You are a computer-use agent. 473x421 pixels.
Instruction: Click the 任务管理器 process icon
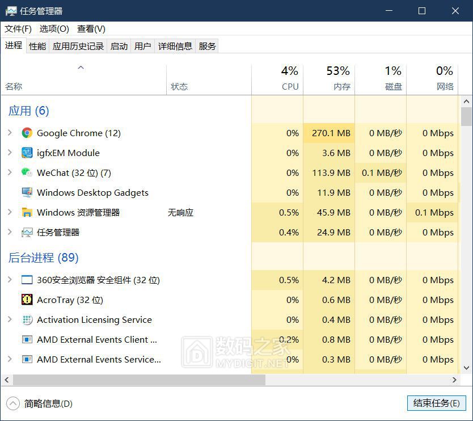(x=27, y=233)
